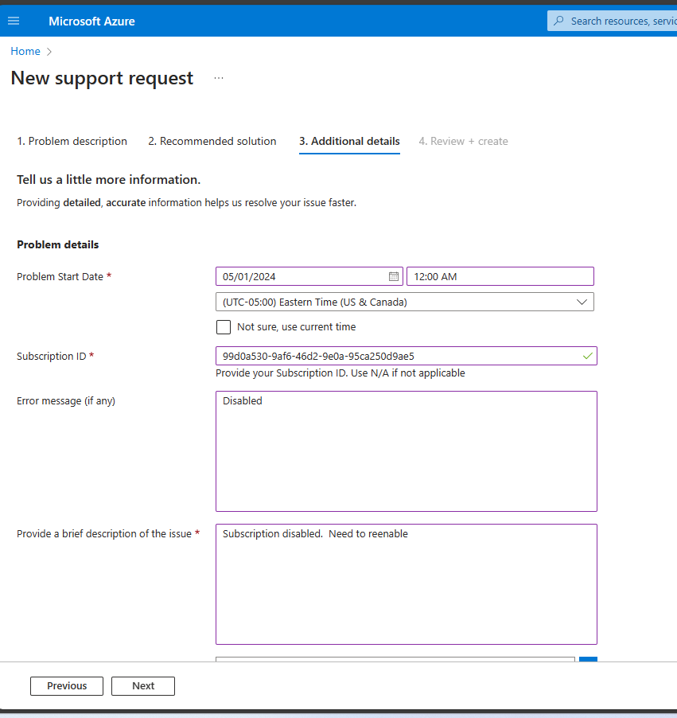This screenshot has width=677, height=718.
Task: Open the timezone dropdown
Action: (405, 302)
